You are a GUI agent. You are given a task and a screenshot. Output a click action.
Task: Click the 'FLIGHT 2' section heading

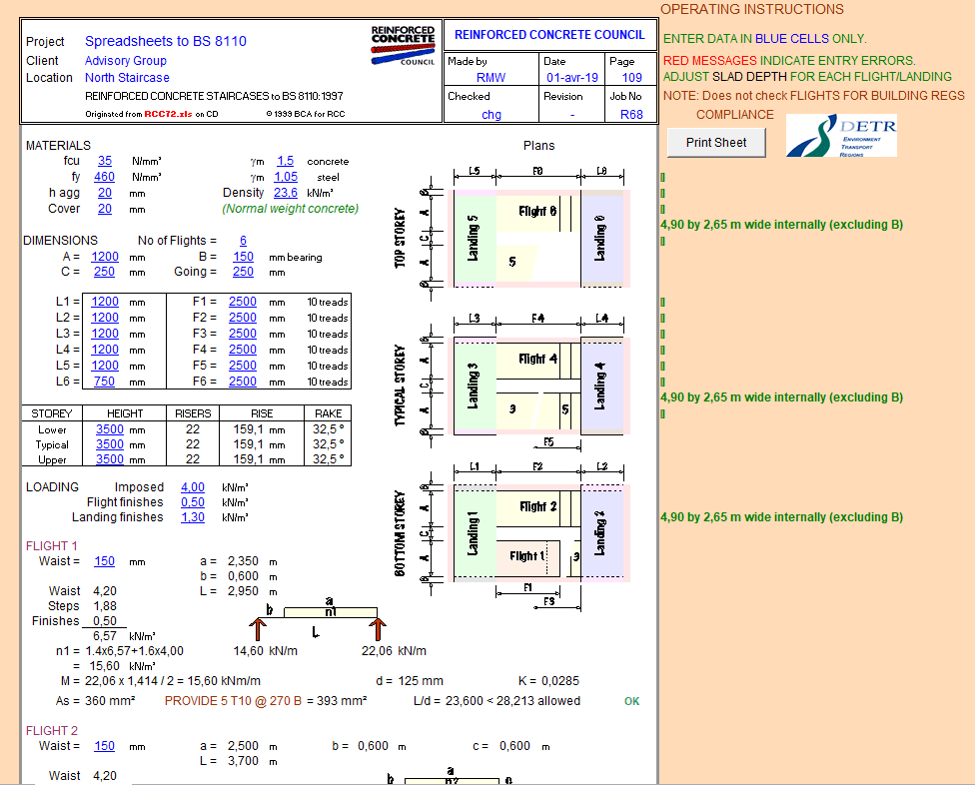tap(52, 730)
